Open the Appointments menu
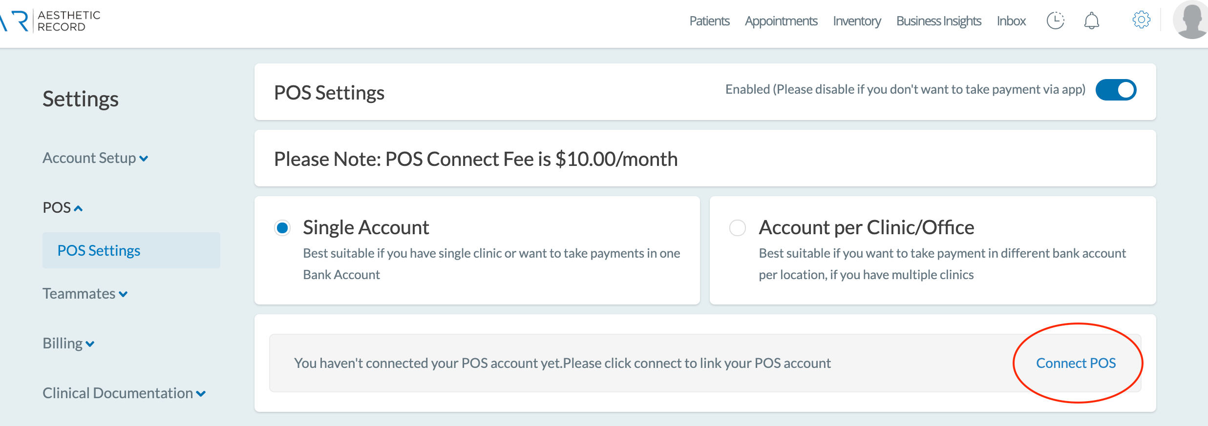The height and width of the screenshot is (426, 1208). coord(781,21)
